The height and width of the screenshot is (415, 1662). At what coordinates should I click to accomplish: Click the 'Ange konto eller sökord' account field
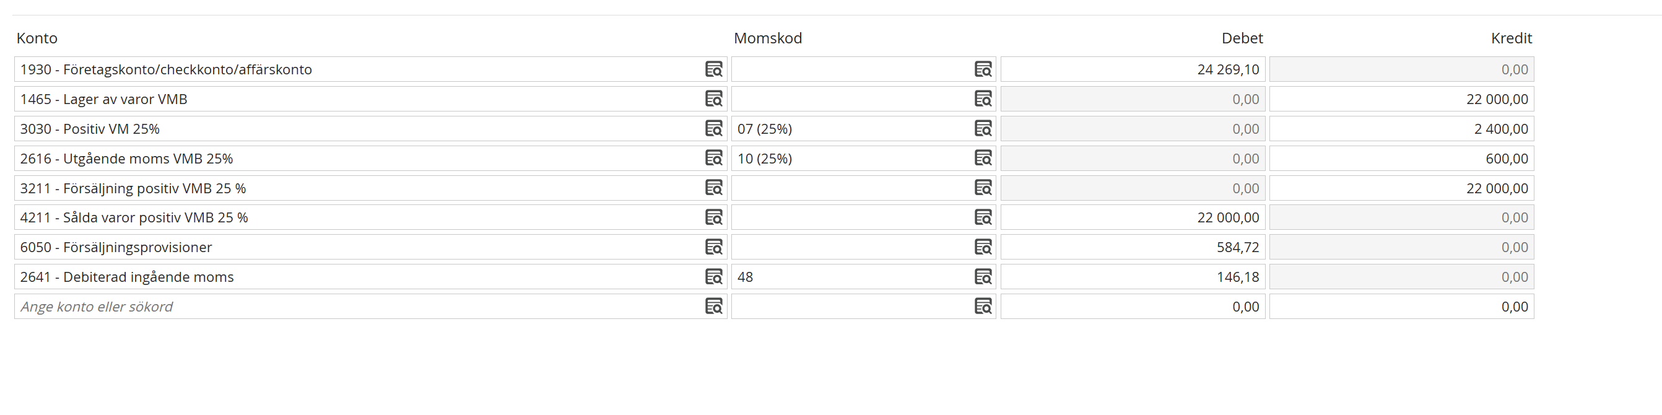click(355, 307)
